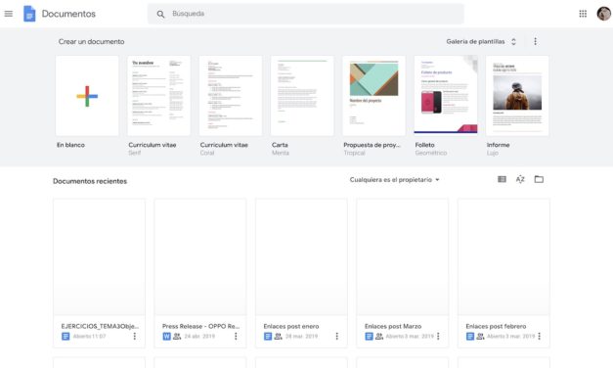The image size is (613, 368).
Task: Click the Docs icon on Enlaces post Marzo
Action: (369, 336)
